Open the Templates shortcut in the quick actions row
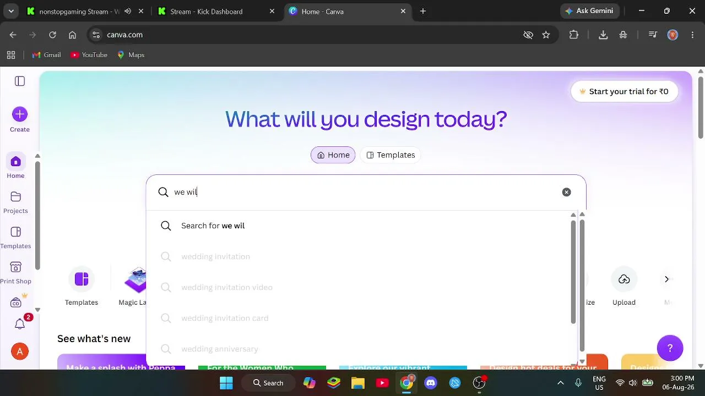Viewport: 705px width, 396px height. click(82, 287)
